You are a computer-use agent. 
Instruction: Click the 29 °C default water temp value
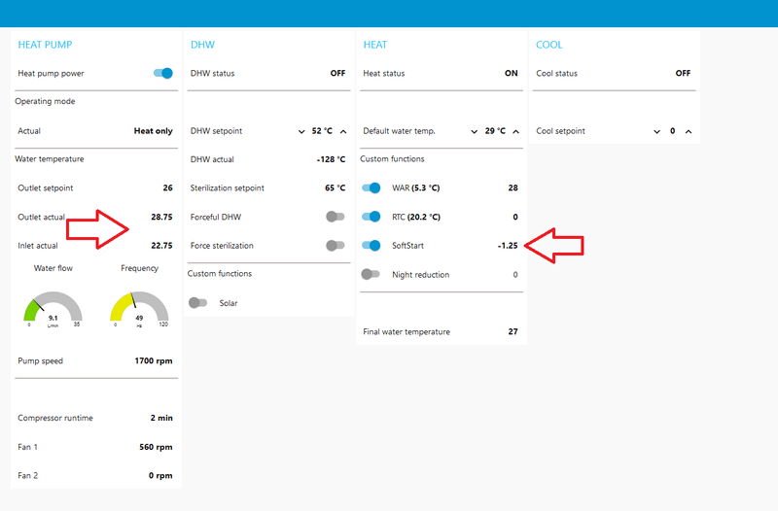495,131
